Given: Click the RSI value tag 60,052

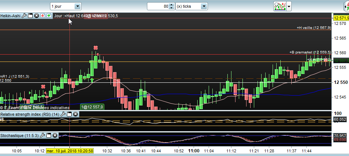Looking at the screenshot, I should click(340, 120).
